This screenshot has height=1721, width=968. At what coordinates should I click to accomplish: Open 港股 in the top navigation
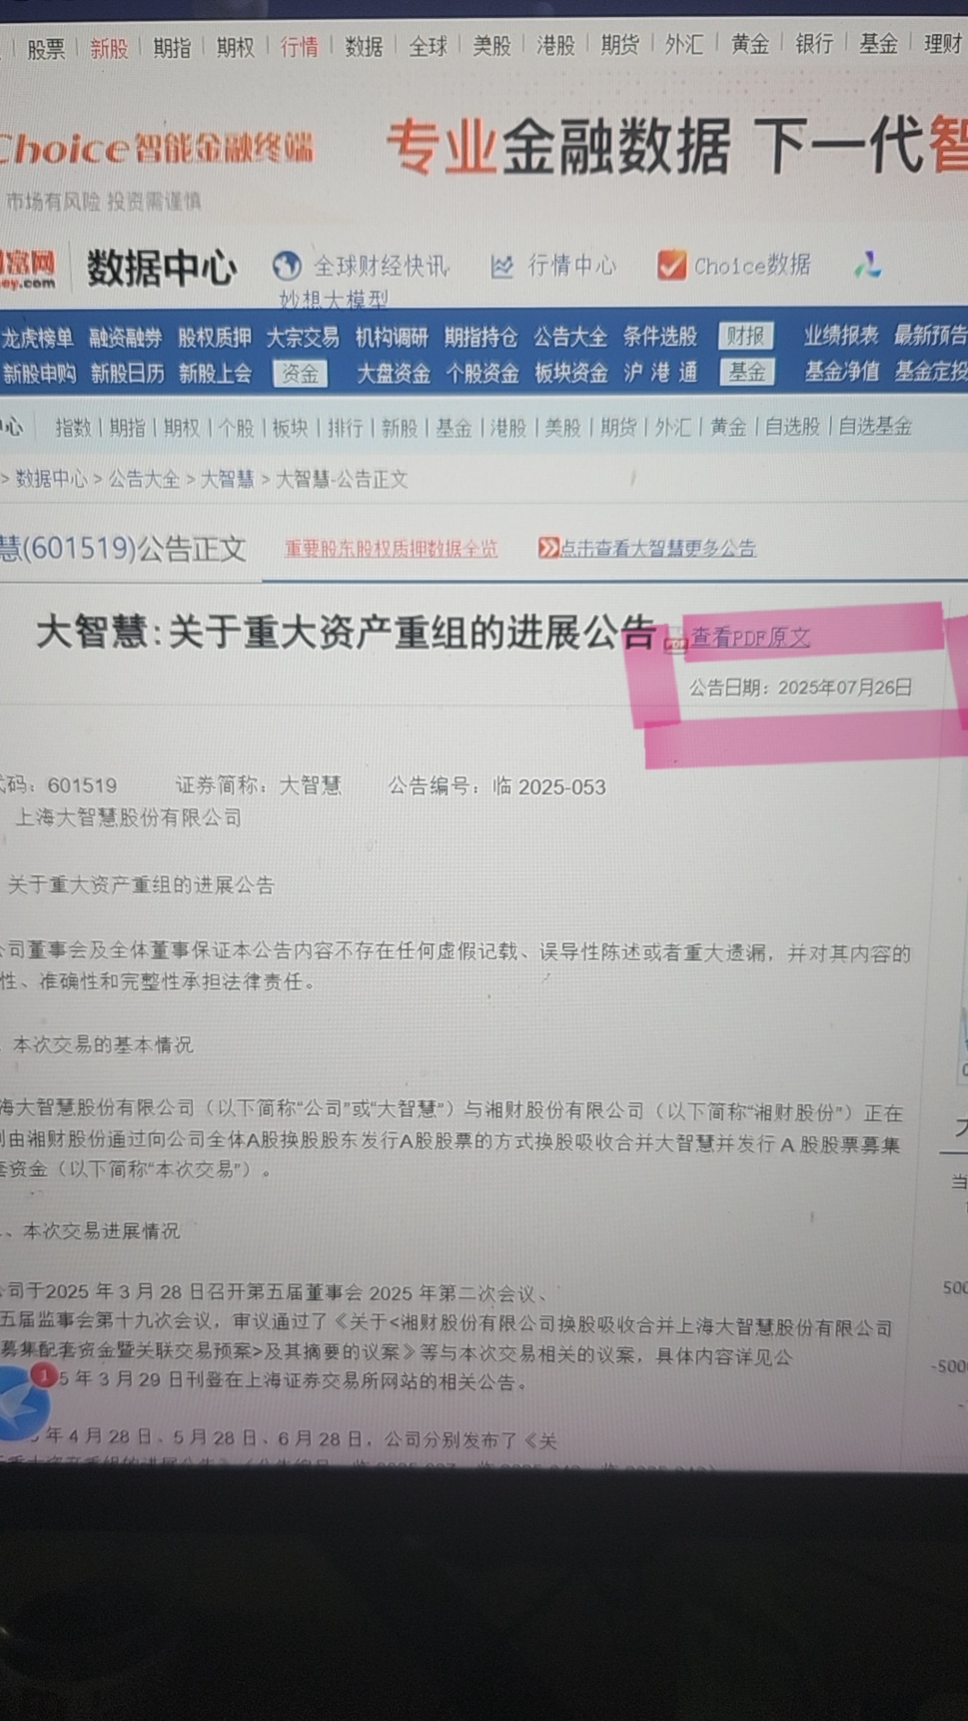(x=556, y=45)
